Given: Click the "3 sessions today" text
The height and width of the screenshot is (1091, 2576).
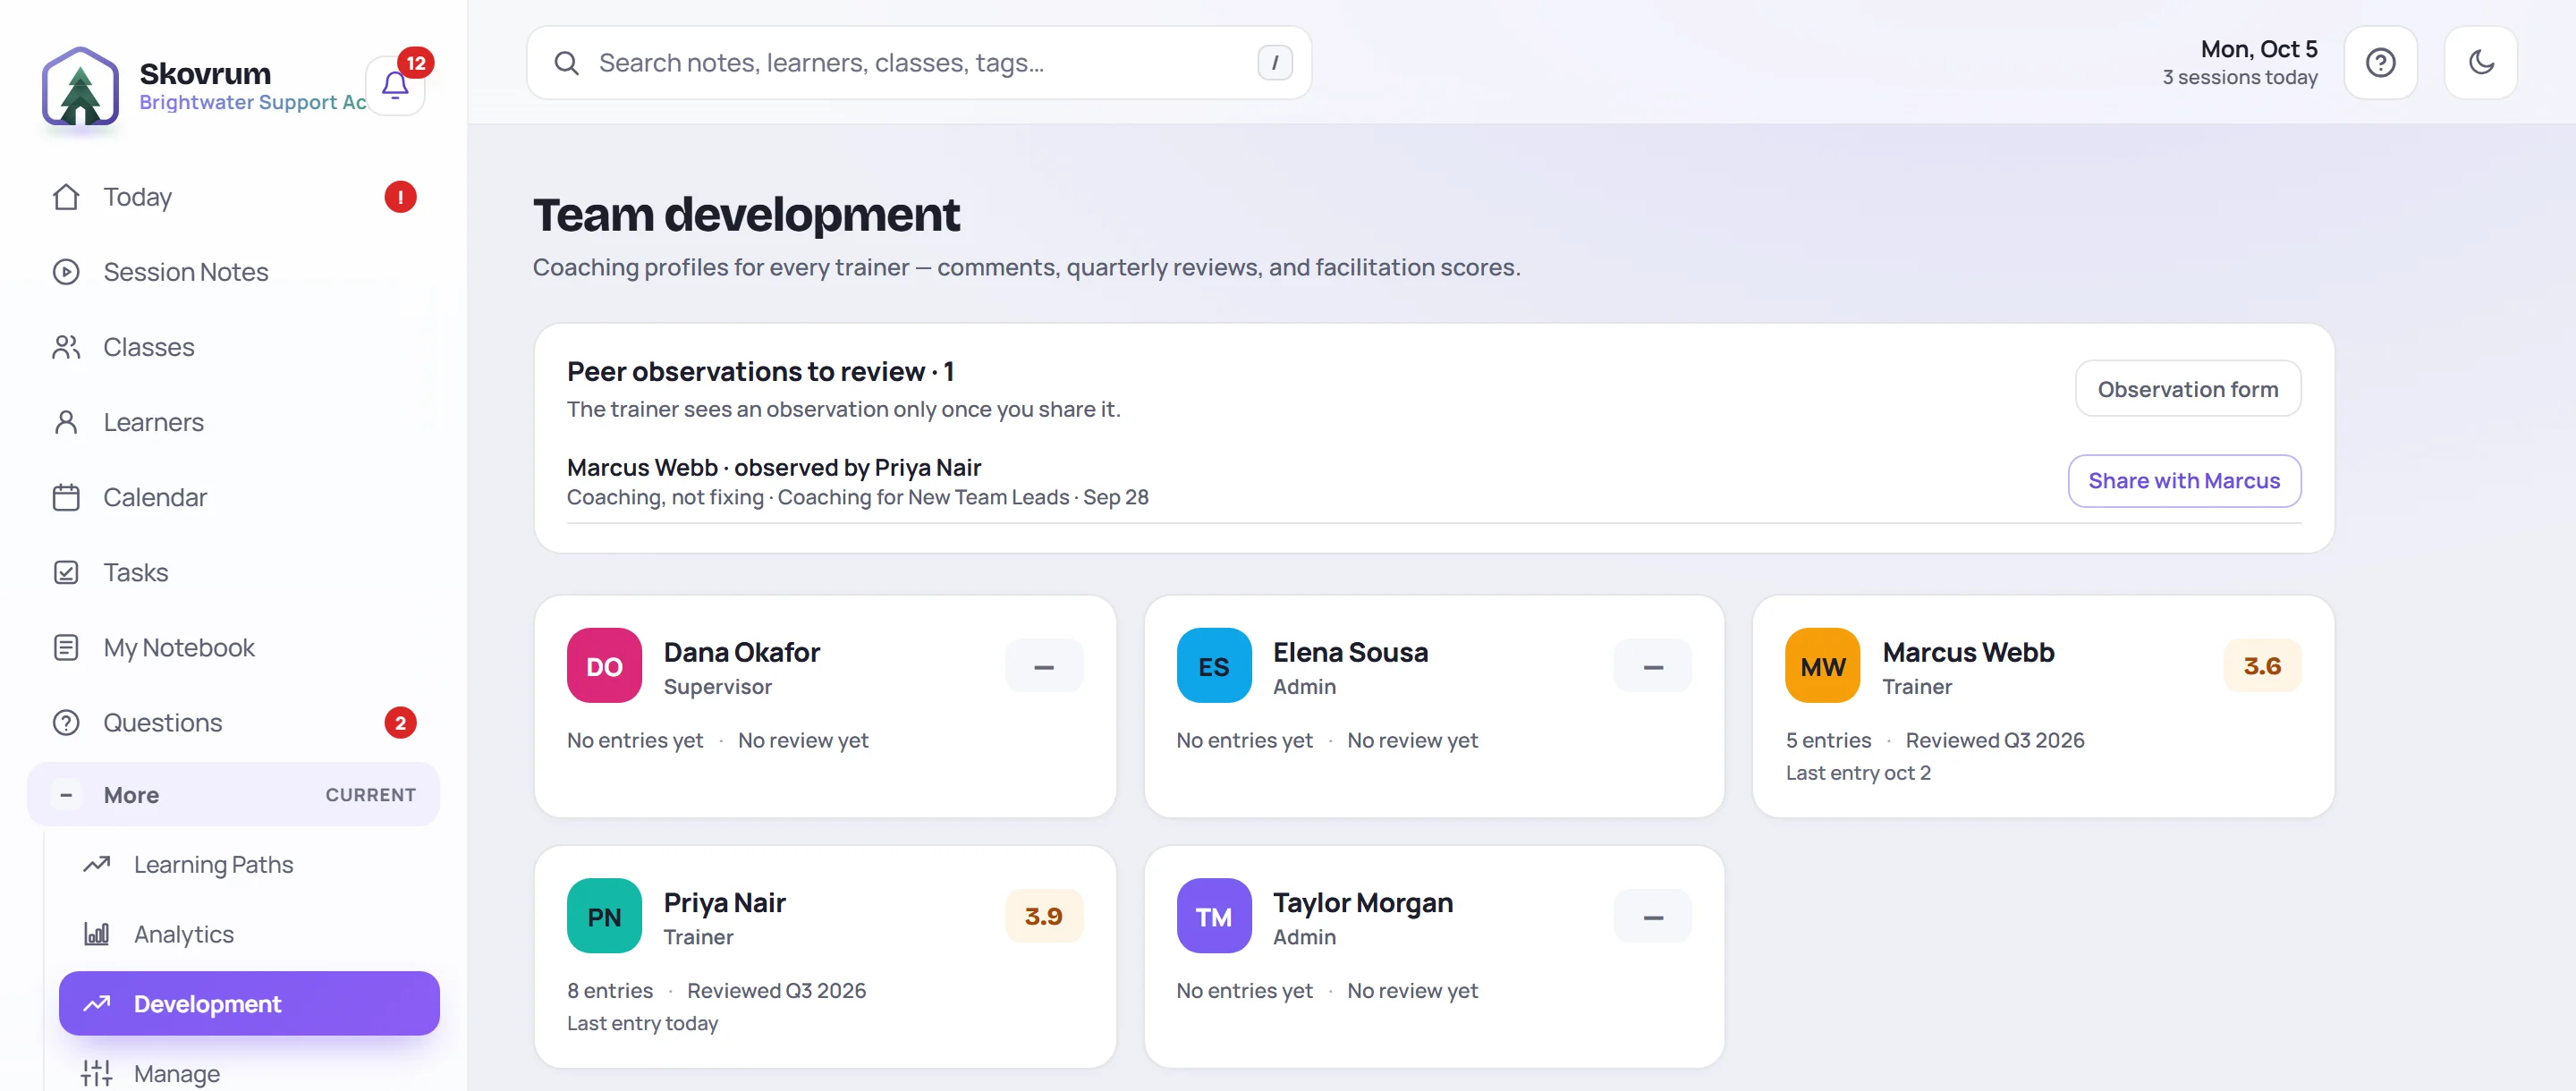Looking at the screenshot, I should click(x=2239, y=78).
